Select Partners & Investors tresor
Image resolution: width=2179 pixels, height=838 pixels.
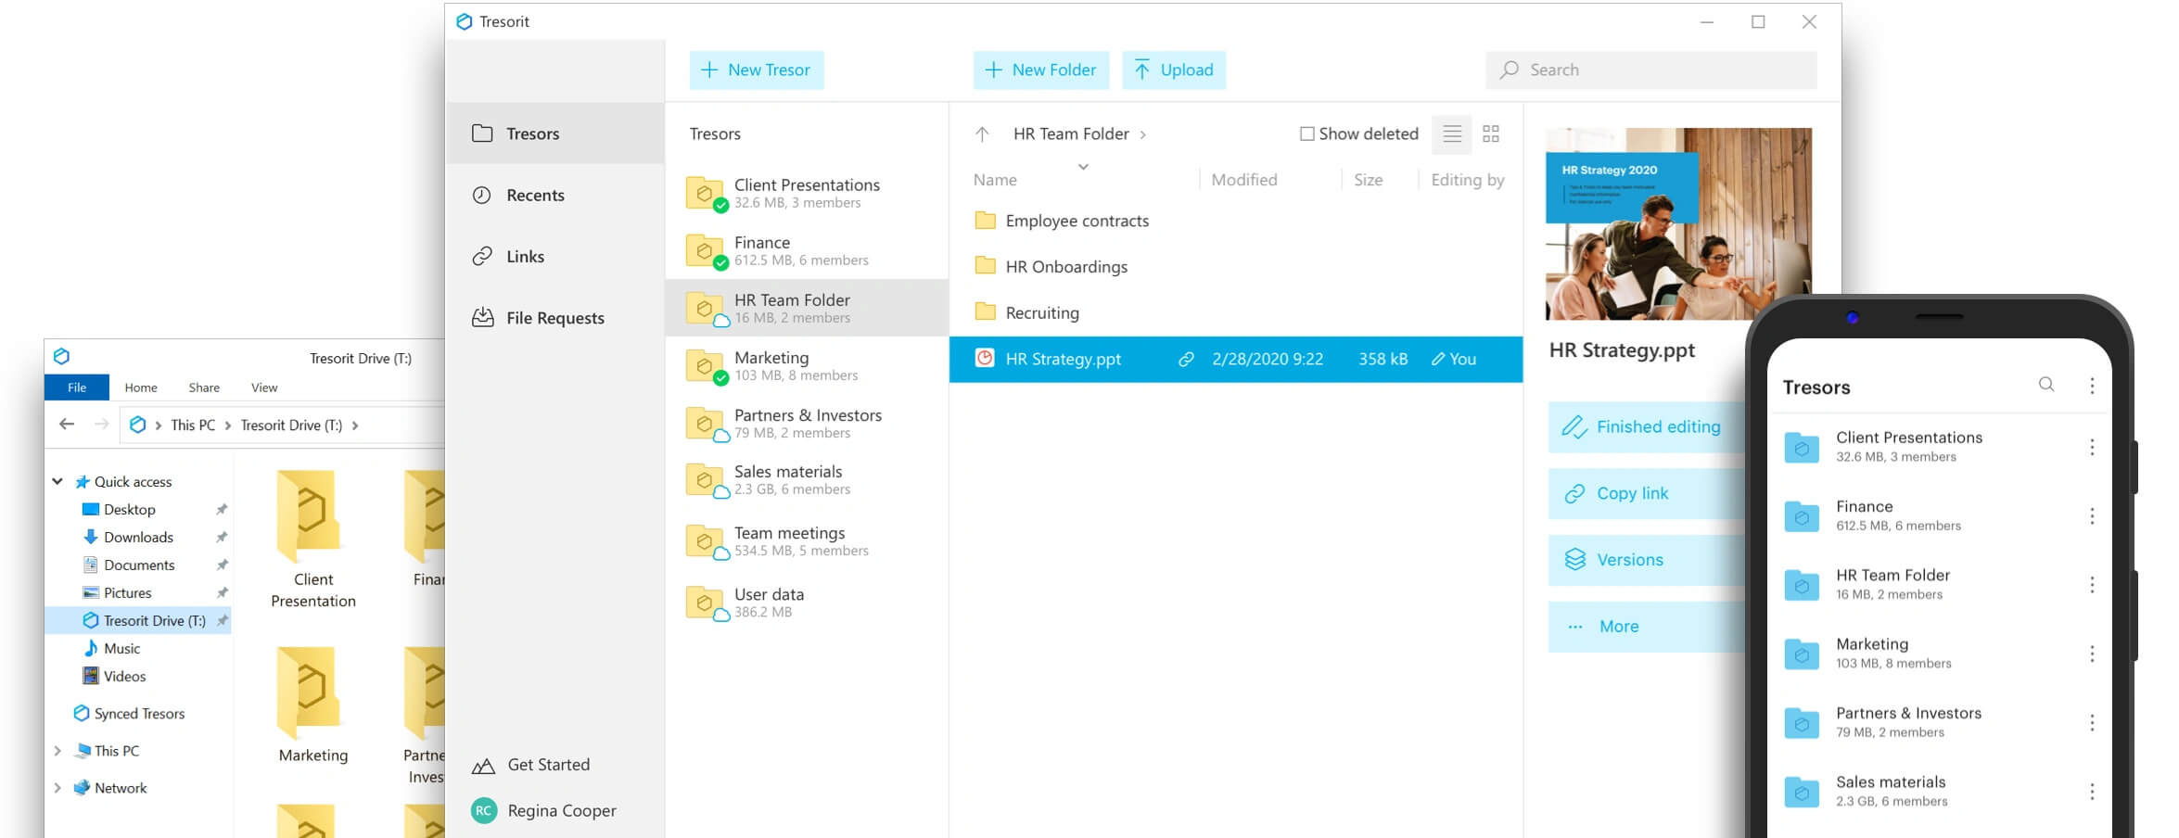pos(807,423)
